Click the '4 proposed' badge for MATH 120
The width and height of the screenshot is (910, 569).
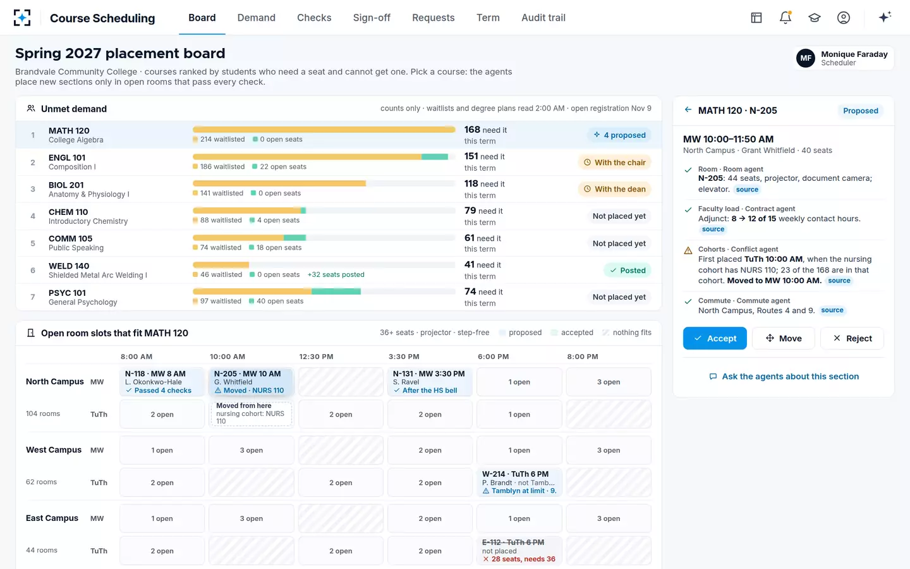[x=619, y=135]
